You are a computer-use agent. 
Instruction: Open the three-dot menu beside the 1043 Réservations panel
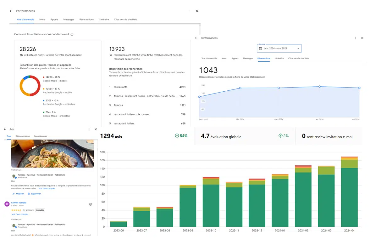click(355, 38)
